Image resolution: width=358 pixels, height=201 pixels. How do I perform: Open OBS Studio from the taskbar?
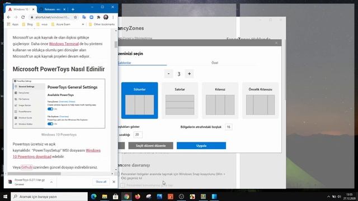pos(181,197)
